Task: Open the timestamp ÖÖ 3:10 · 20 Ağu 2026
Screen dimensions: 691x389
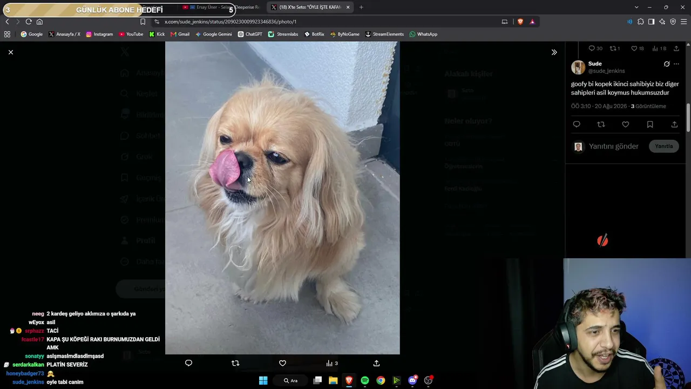Action: 599,106
